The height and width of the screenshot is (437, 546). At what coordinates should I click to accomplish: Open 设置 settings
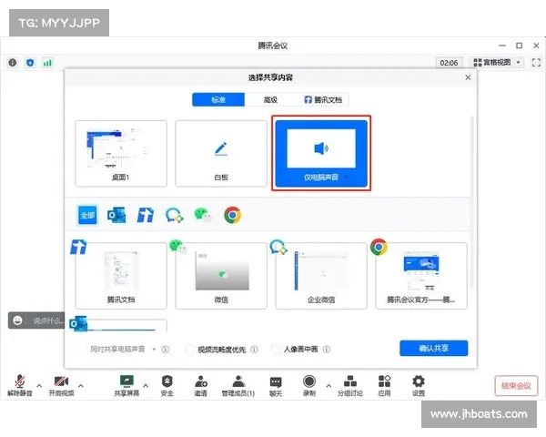[419, 385]
